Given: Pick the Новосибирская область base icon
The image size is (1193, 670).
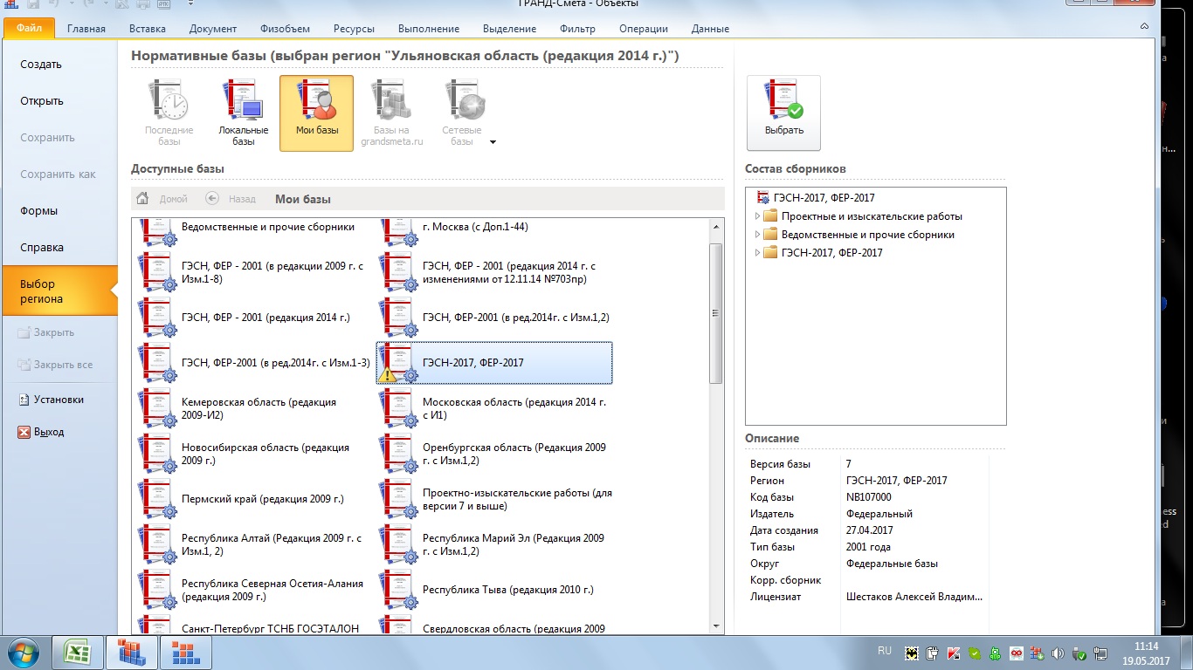Looking at the screenshot, I should (158, 454).
